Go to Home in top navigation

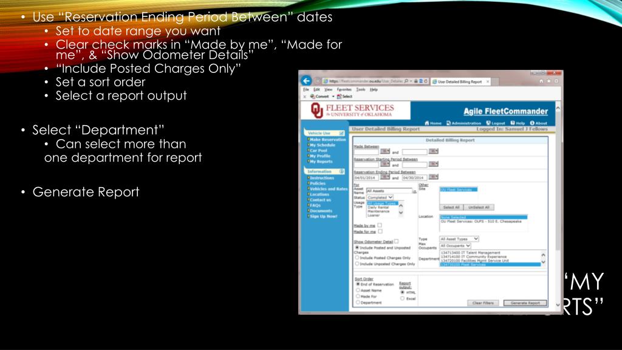click(433, 123)
